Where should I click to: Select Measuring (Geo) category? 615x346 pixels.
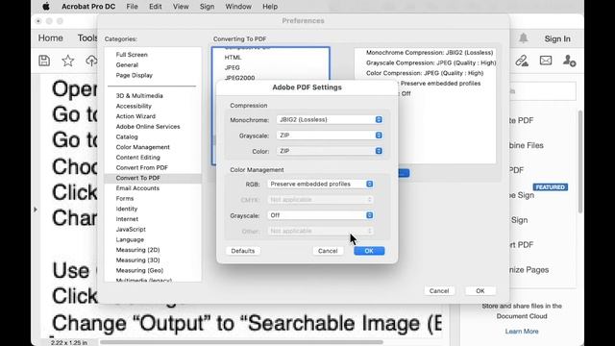click(x=139, y=270)
